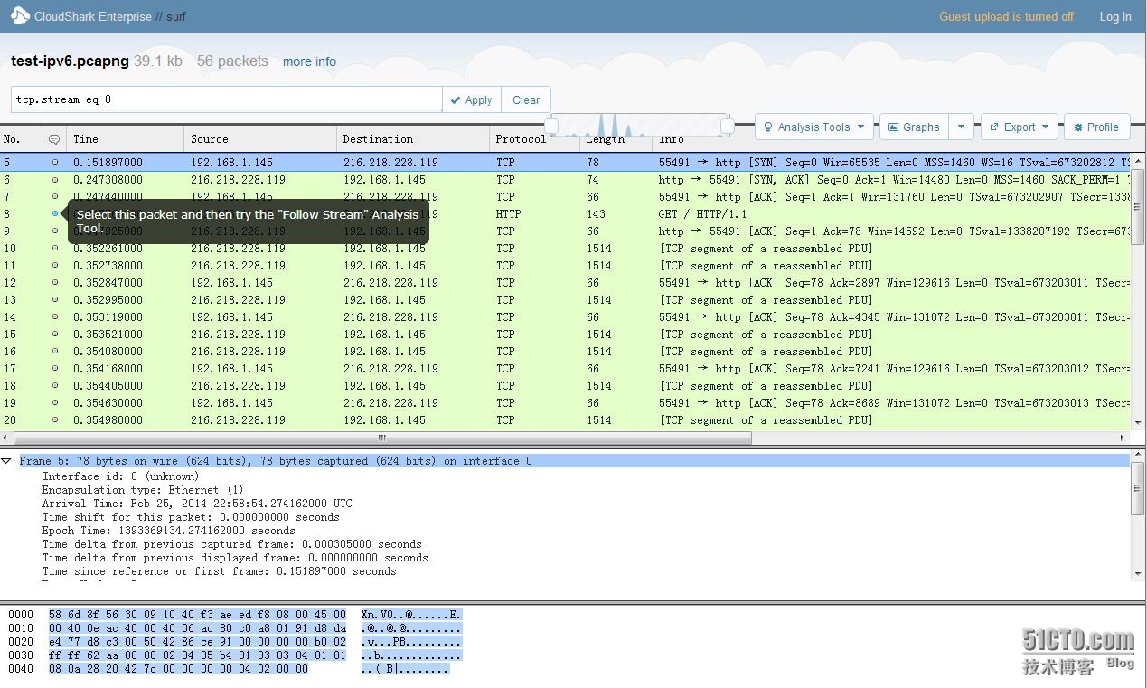Sort packets by the Protocol column header
The width and height of the screenshot is (1147, 688).
point(521,139)
